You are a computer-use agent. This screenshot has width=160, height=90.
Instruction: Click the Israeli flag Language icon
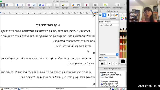click(x=43, y=5)
